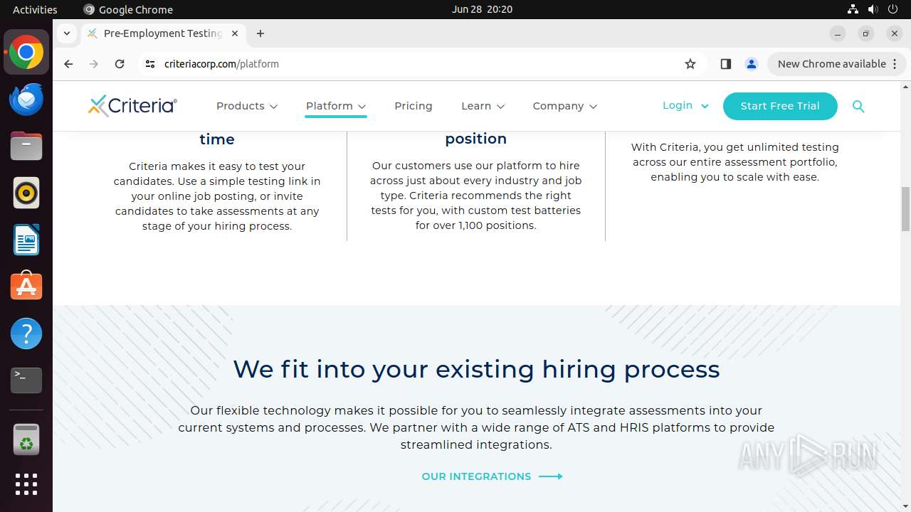
Task: Click the Start Free Trial button
Action: tap(780, 106)
